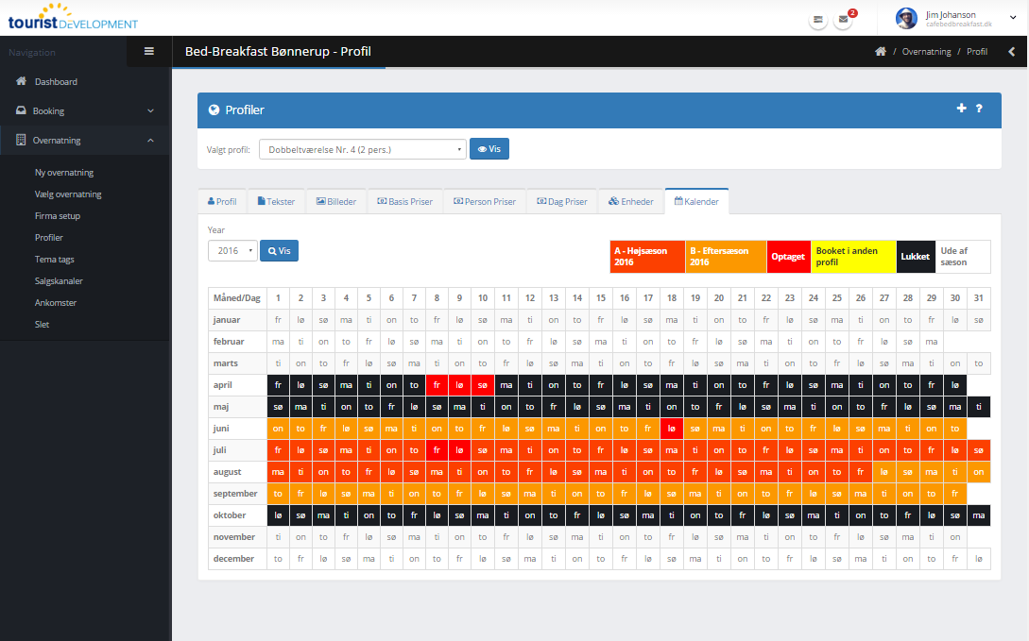Click the yellow Booked i anden profil legend
Screen dimensions: 1029x641
[853, 257]
